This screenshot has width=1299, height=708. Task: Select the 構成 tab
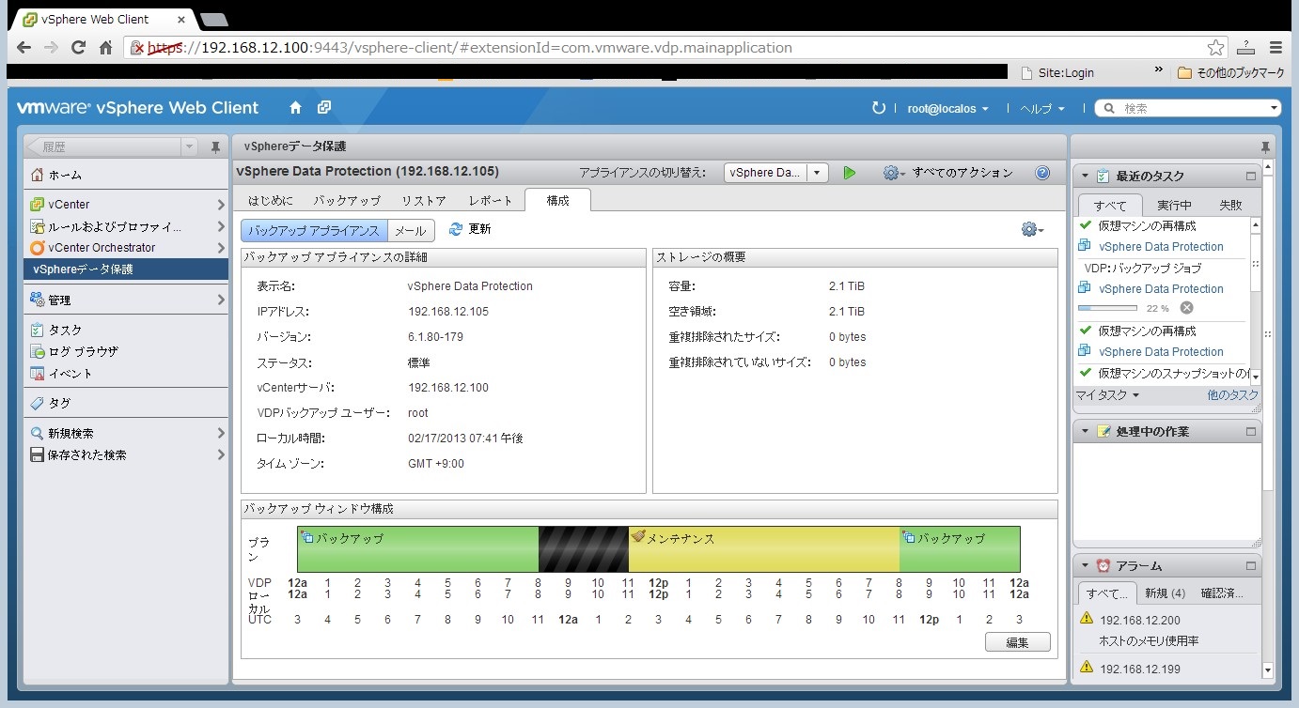point(558,200)
